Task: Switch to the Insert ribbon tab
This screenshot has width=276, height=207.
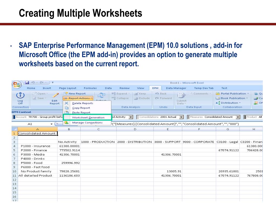Action: (47, 88)
